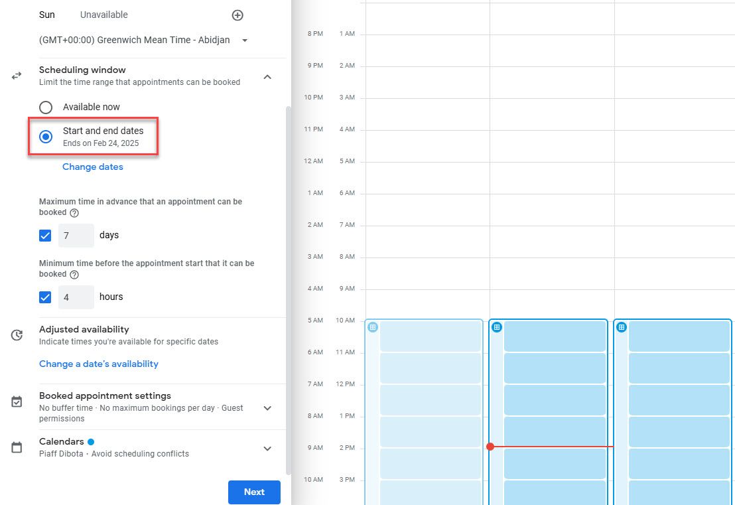Click the Booked appointment settings sidebar icon
735x505 pixels.
[x=16, y=401]
